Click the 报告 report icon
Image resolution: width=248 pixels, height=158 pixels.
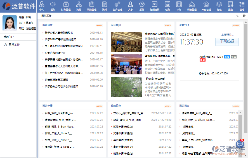click(230, 6)
